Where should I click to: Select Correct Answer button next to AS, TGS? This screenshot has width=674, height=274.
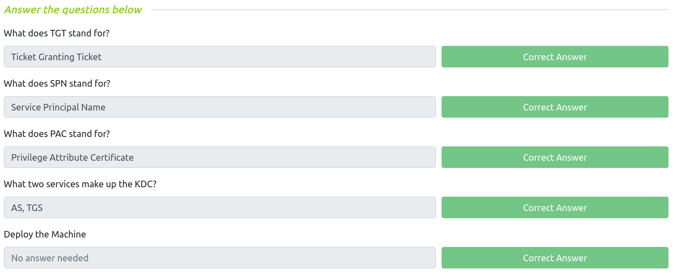click(x=555, y=208)
